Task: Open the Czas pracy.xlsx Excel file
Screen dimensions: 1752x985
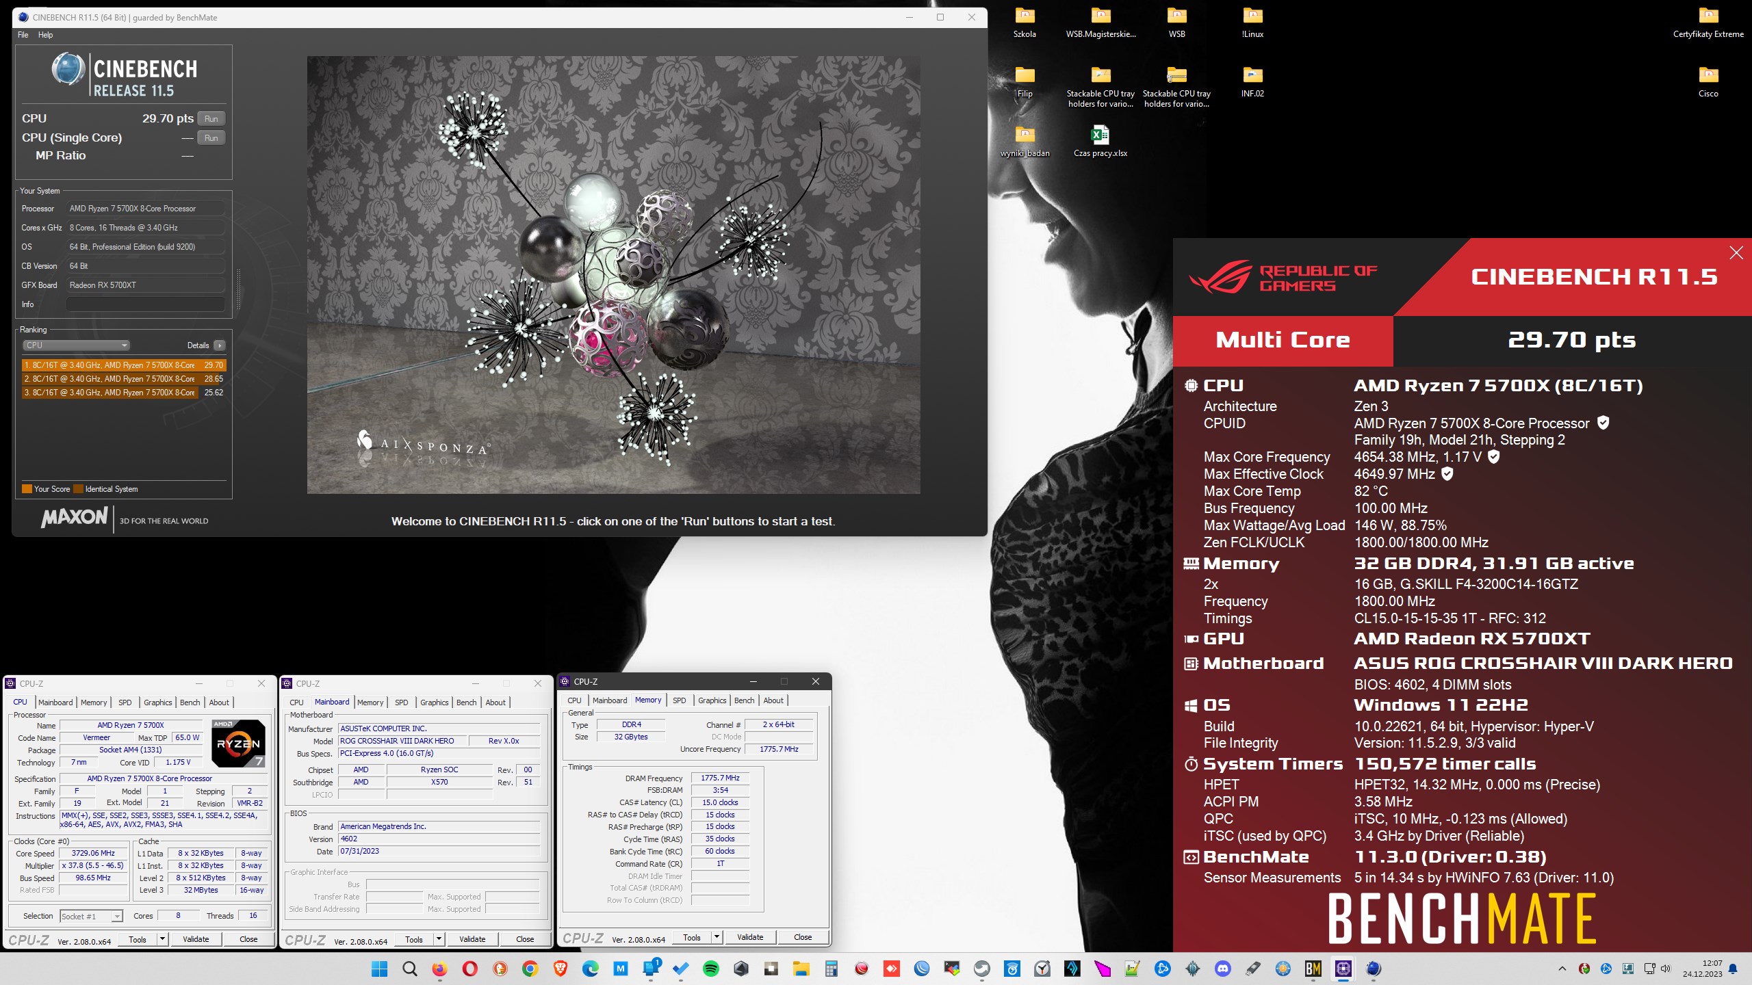Action: coord(1100,142)
